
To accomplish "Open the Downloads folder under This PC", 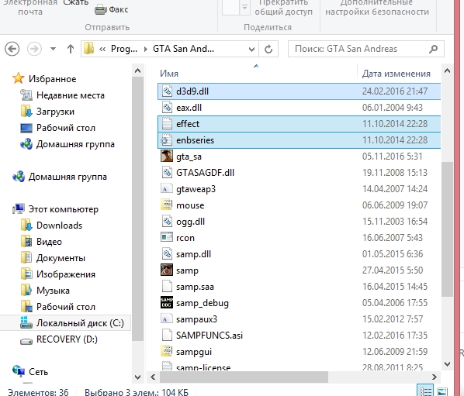I will (59, 226).
